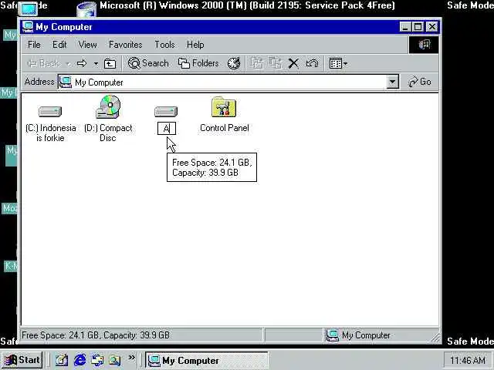Open the Edit menu

click(x=59, y=45)
